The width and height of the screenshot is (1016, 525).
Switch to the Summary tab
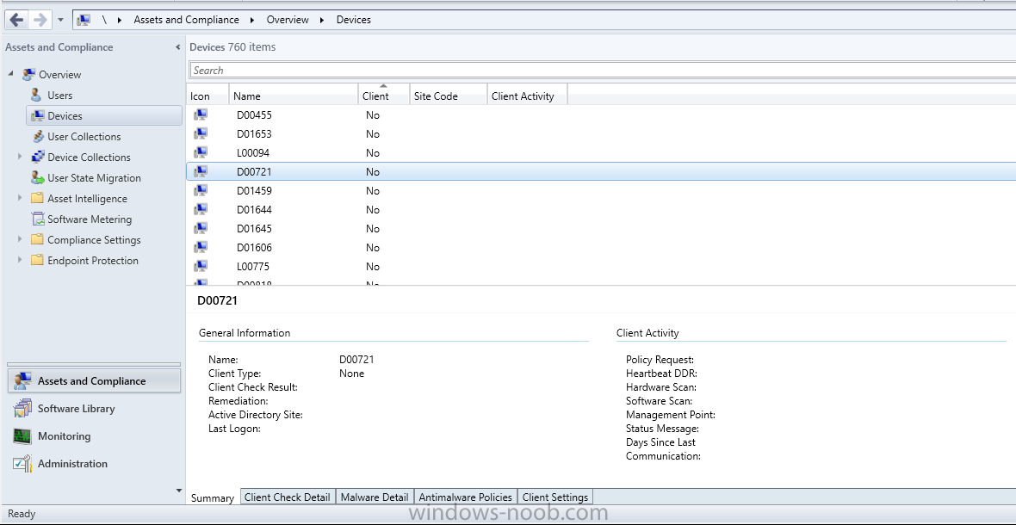click(x=213, y=497)
